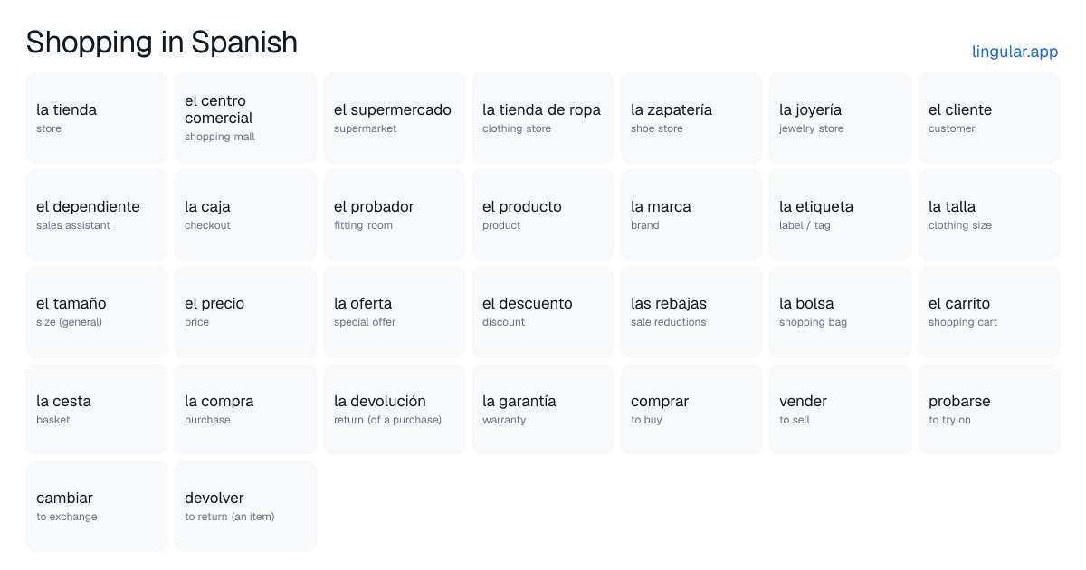Click the "el descuento" discount card
This screenshot has height=570, width=1086.
coord(543,312)
